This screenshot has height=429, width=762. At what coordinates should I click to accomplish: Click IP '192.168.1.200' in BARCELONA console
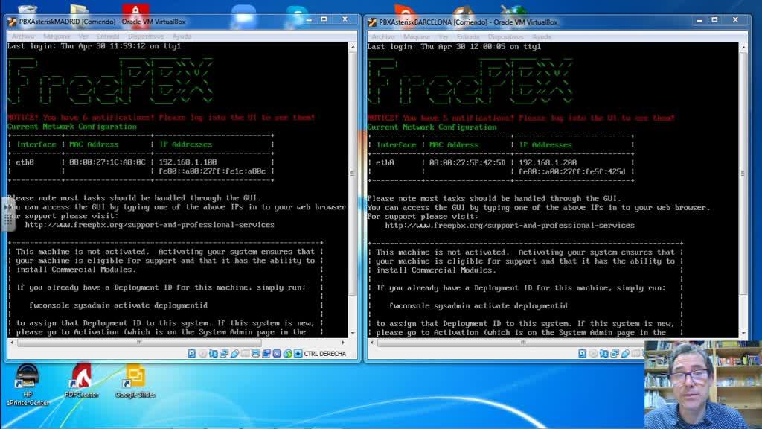coord(548,162)
